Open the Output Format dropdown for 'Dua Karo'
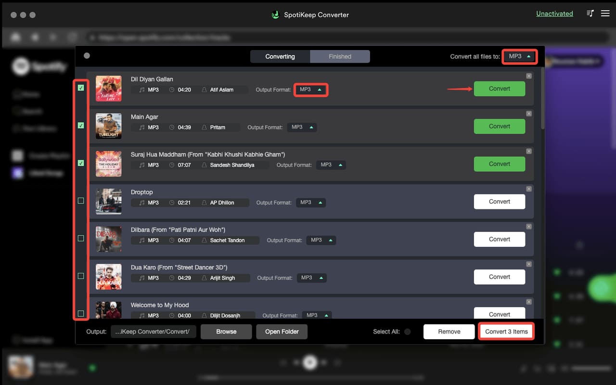The width and height of the screenshot is (616, 385). tap(311, 278)
